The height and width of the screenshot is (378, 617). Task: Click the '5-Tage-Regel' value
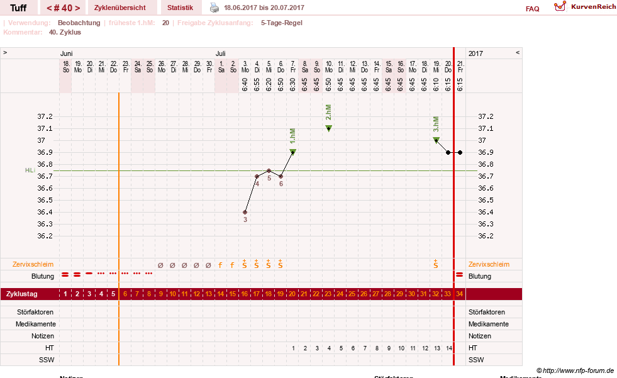pos(282,23)
